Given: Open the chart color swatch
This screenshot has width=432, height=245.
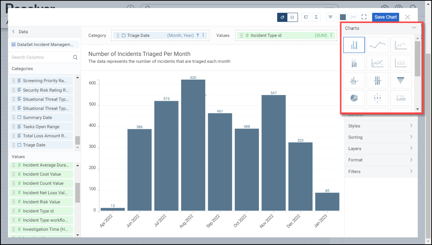Looking at the screenshot, I should point(343,17).
